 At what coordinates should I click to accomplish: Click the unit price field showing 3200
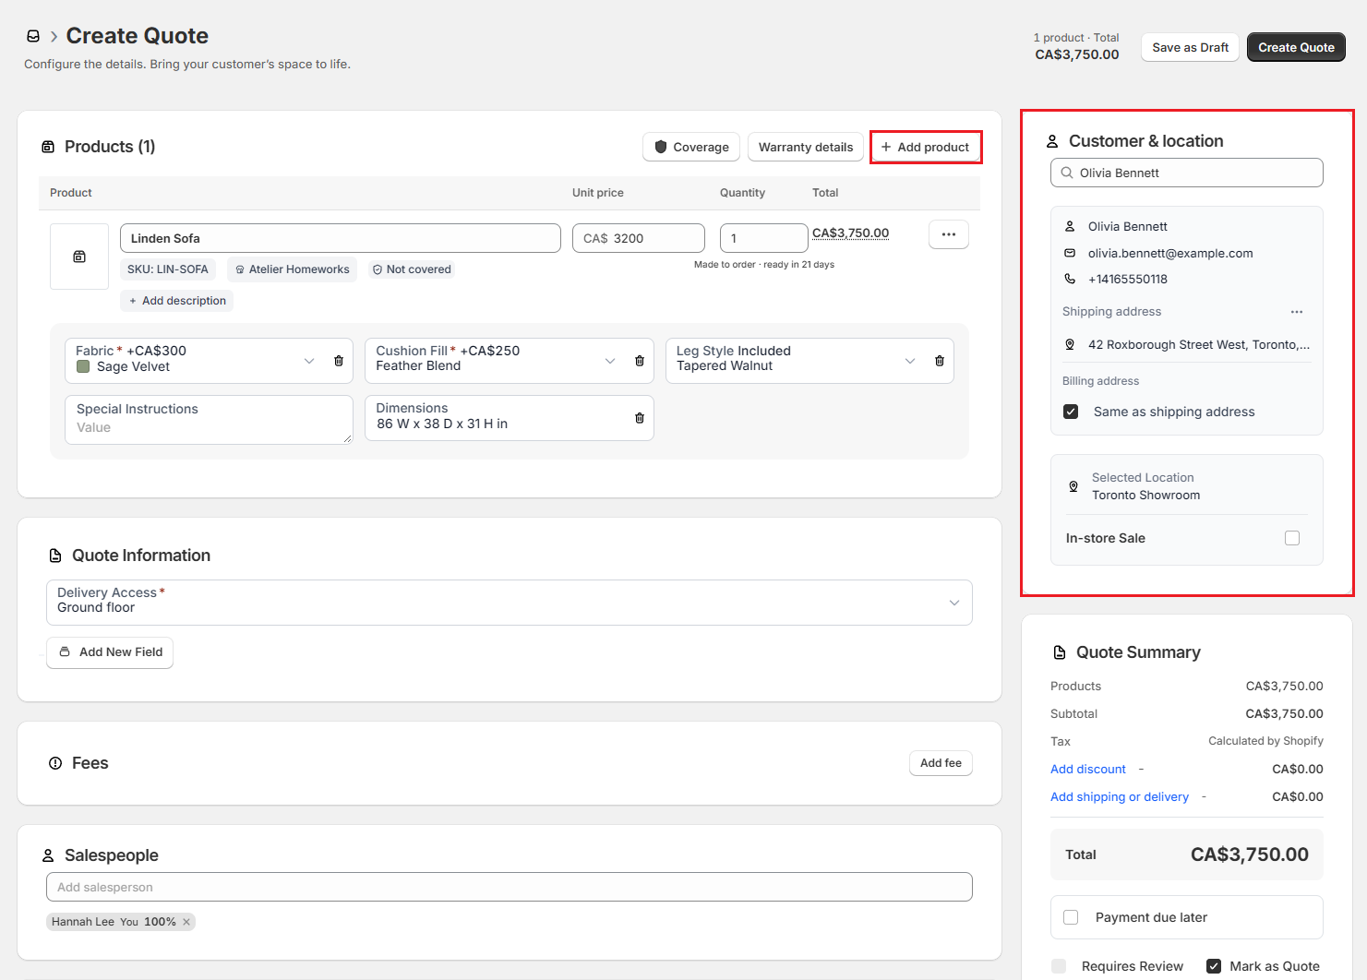639,238
